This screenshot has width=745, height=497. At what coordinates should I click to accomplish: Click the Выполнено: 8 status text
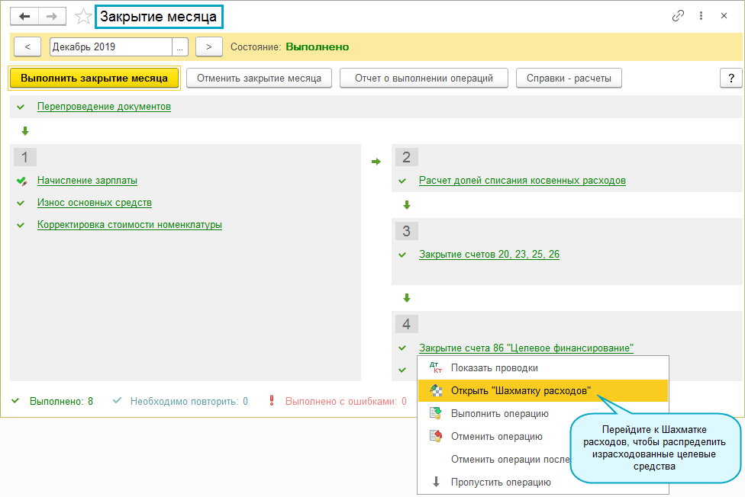pos(61,402)
